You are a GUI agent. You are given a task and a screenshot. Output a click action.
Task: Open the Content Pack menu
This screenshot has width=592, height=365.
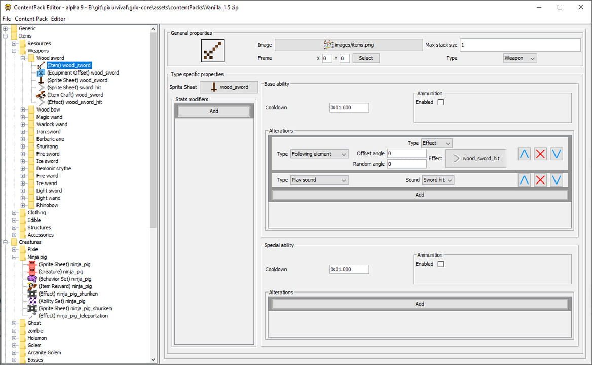(x=31, y=19)
